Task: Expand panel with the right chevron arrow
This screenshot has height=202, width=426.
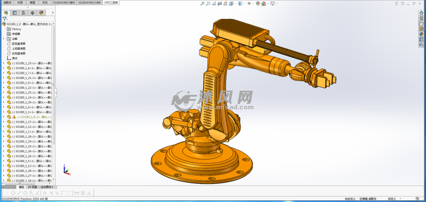Action: (52, 13)
